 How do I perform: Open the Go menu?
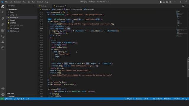pos(29,2)
